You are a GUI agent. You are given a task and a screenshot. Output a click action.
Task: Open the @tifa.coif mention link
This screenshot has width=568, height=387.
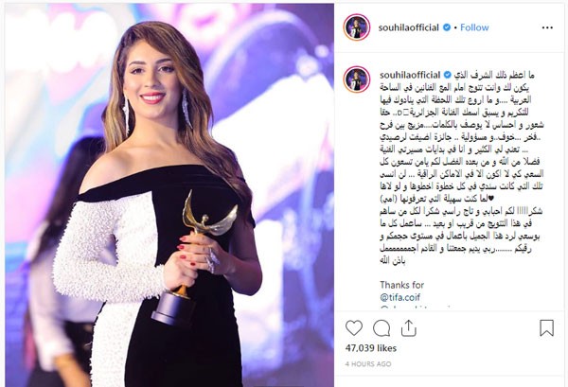pos(399,297)
